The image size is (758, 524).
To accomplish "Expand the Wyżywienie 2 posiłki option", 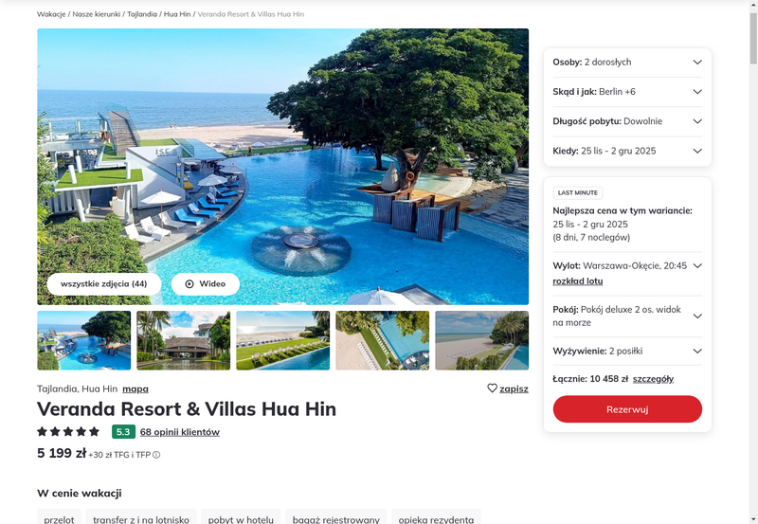I will tap(627, 351).
